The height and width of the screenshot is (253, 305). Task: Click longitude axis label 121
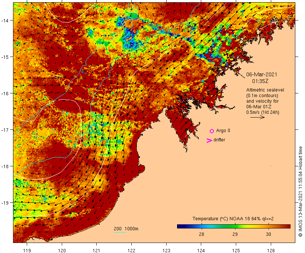pyautogui.click(x=96, y=250)
